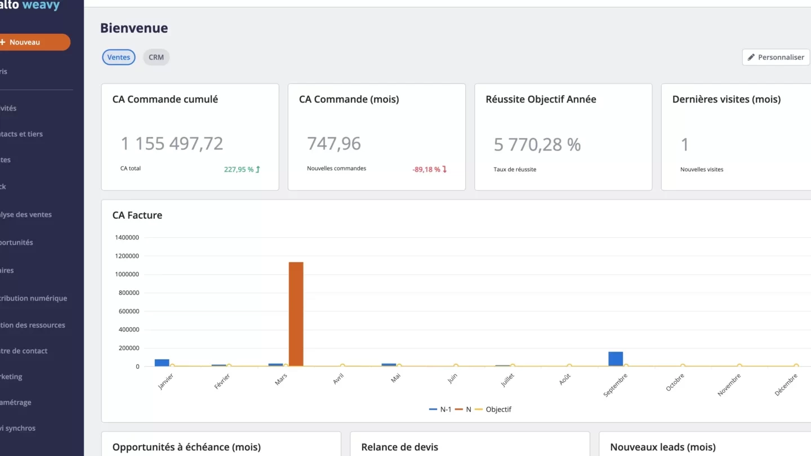Click the CA Commande (mois) card title
Viewport: 811px width, 456px height.
(x=349, y=99)
